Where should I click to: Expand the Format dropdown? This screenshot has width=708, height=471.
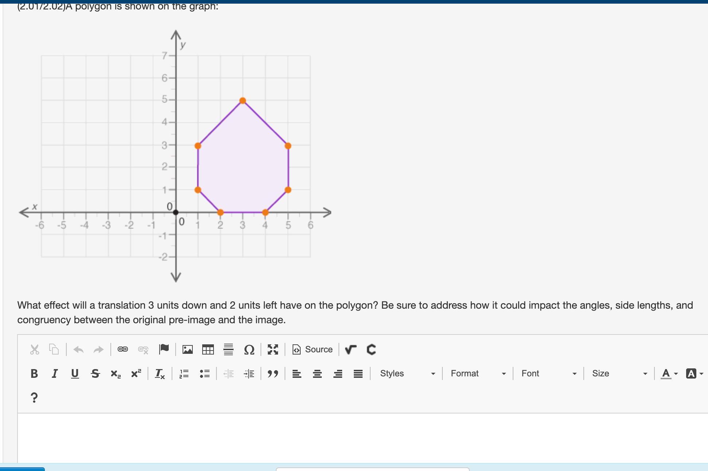(x=478, y=373)
